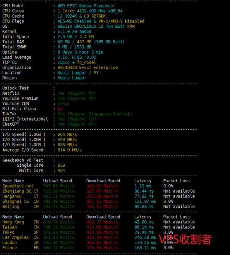The image size is (230, 255).
Task: Click the Debian GNU/Linux 12 OS value
Action: 96,26
